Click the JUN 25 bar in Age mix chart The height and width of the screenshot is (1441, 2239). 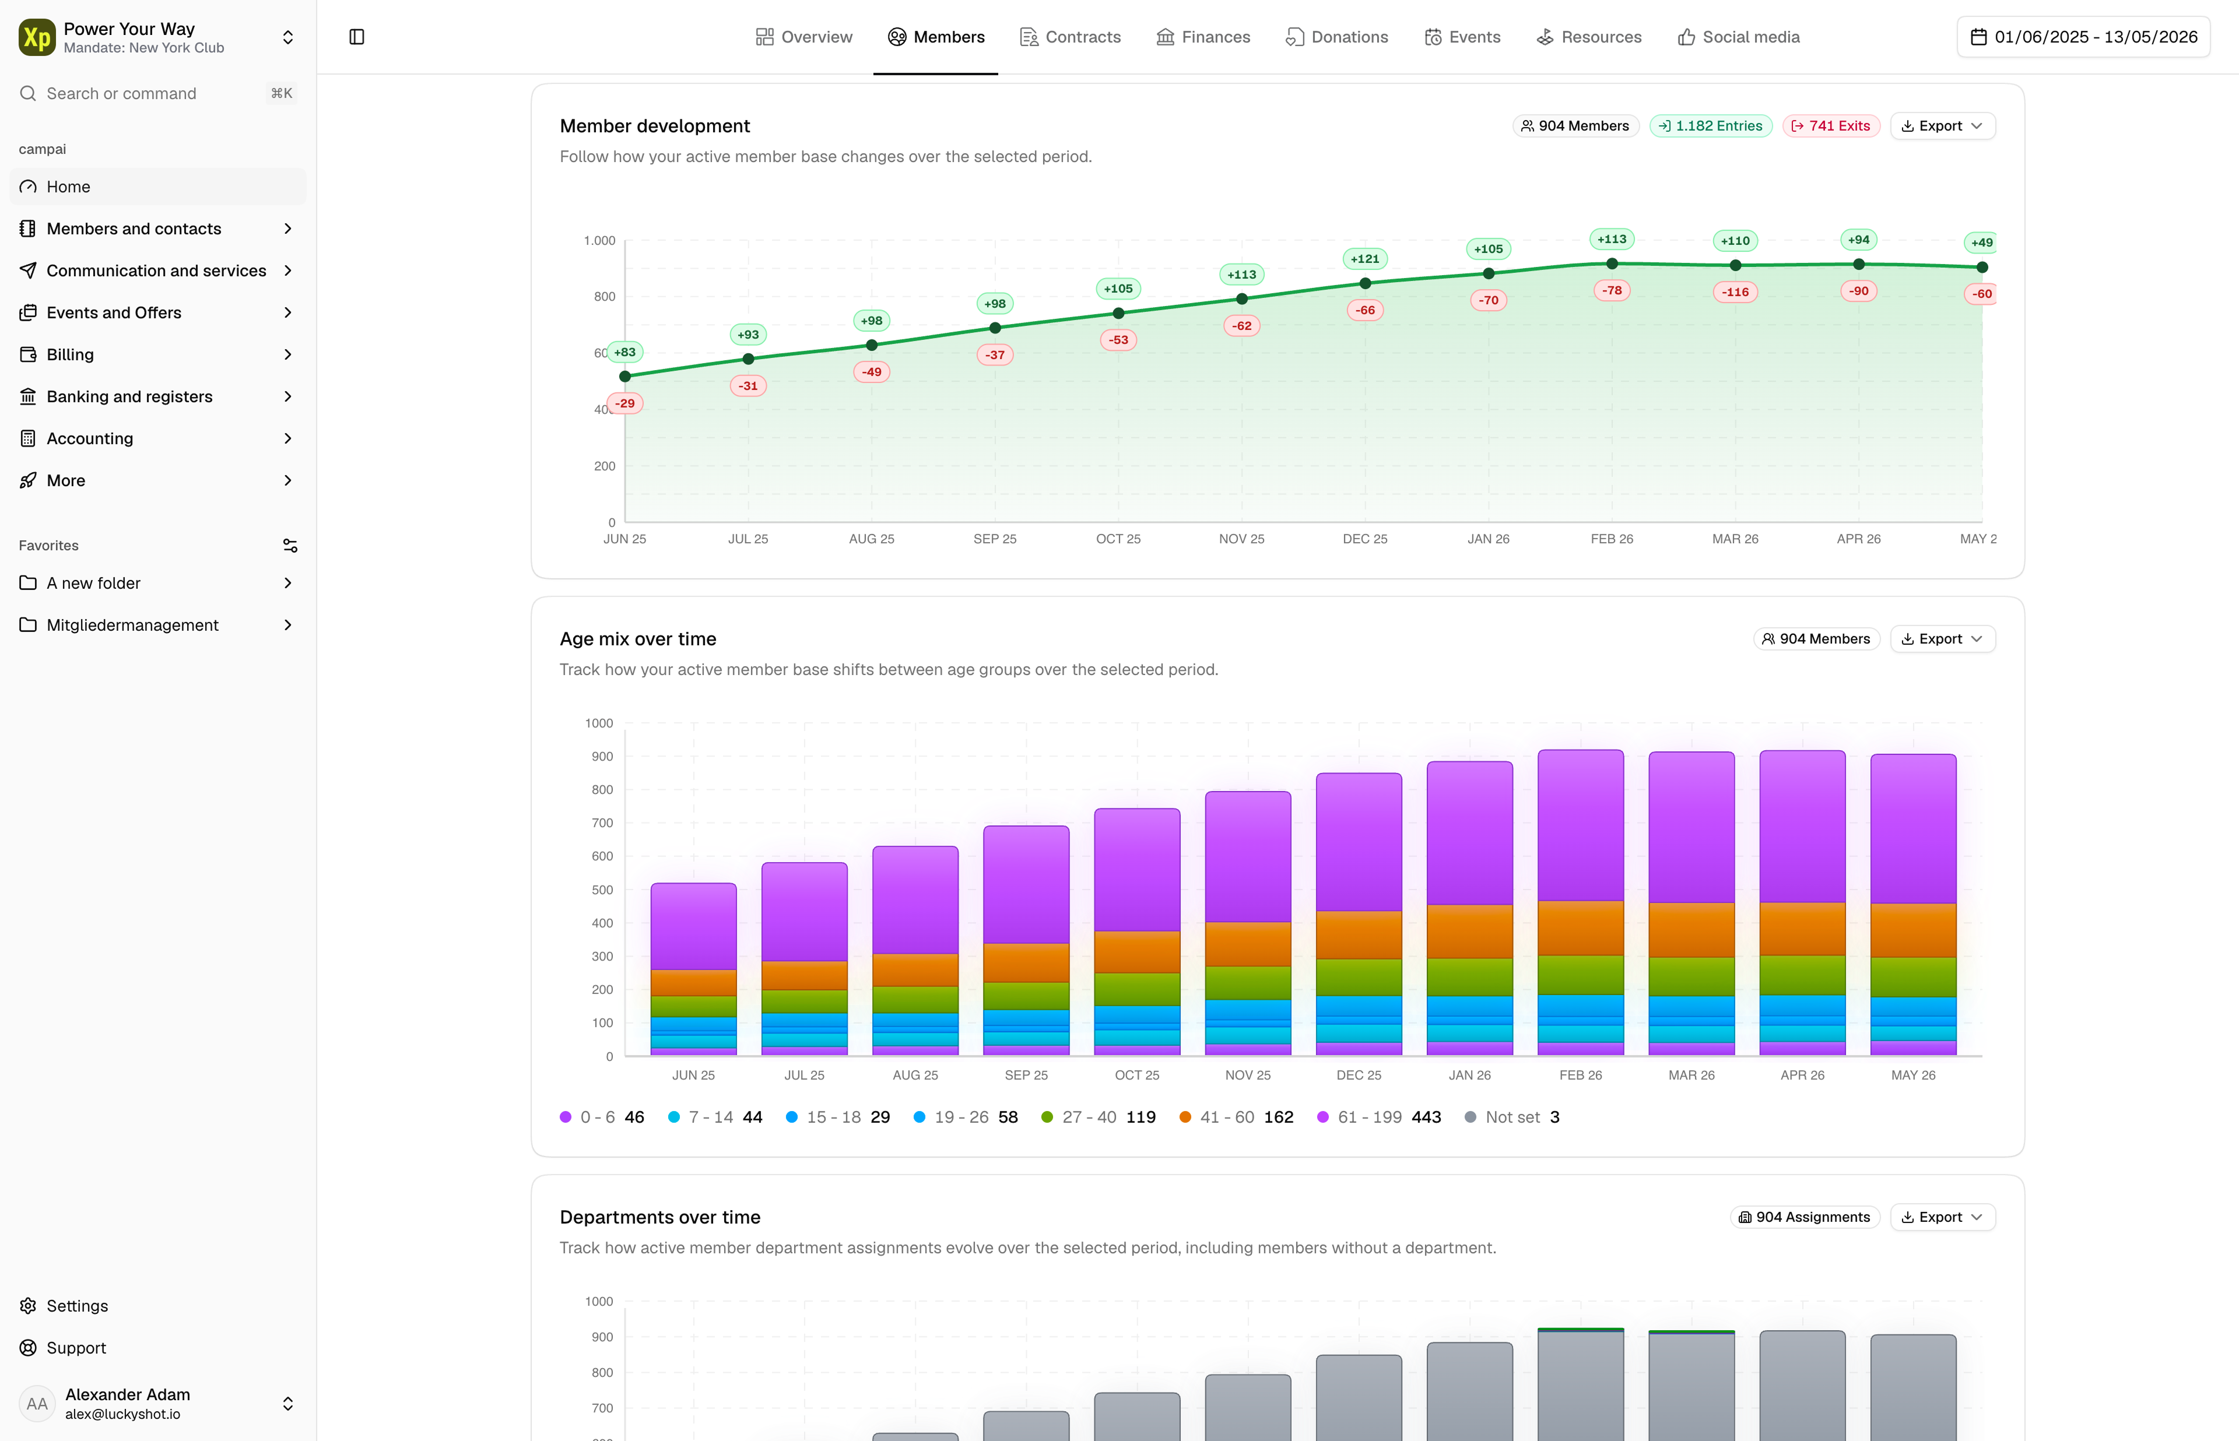[x=693, y=969]
